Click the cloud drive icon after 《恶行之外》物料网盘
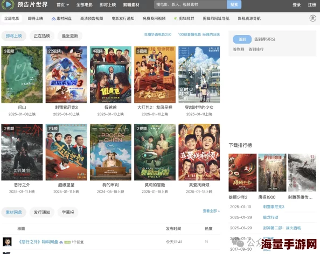 coord(61,242)
